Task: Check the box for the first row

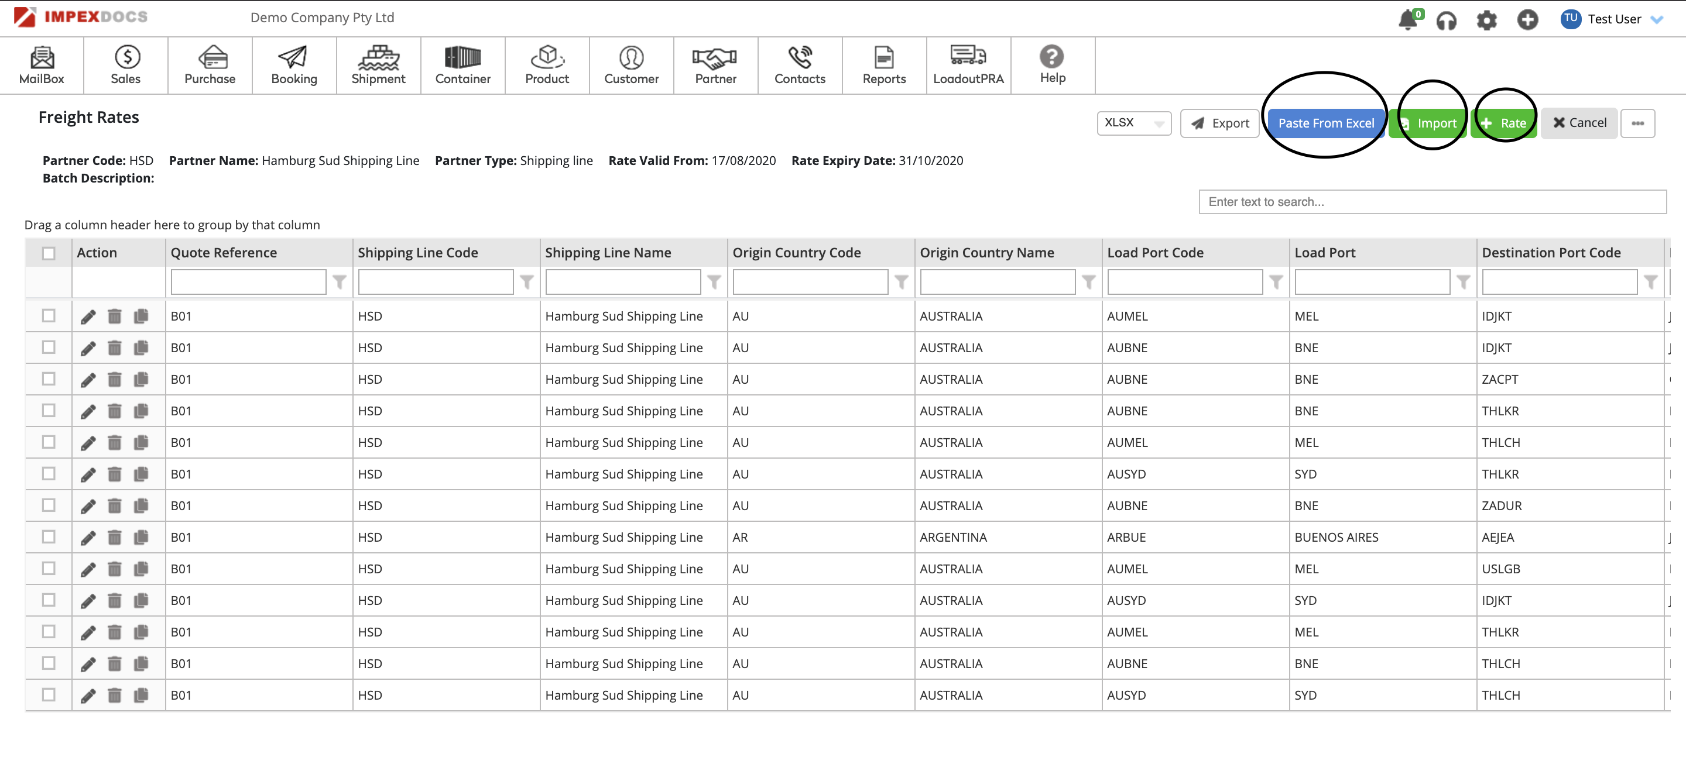Action: (49, 316)
